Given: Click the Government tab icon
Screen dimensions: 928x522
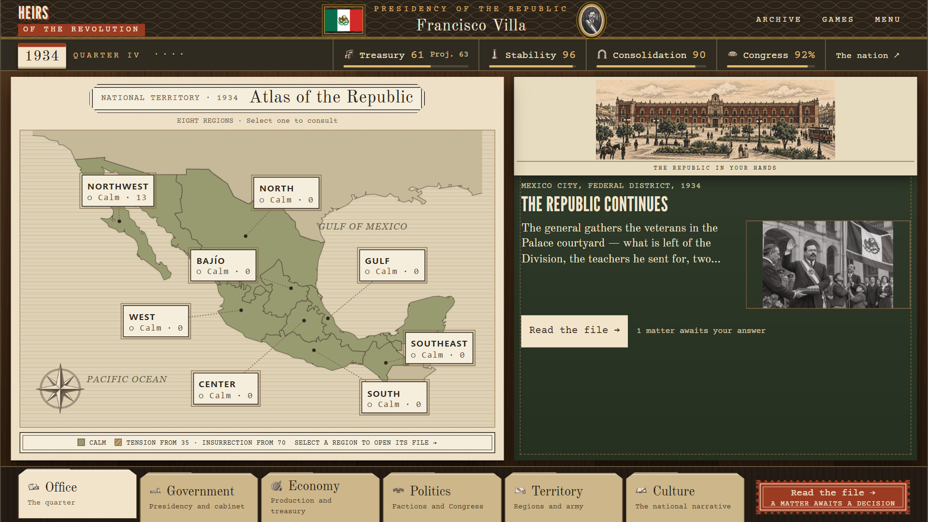Looking at the screenshot, I should tap(155, 491).
